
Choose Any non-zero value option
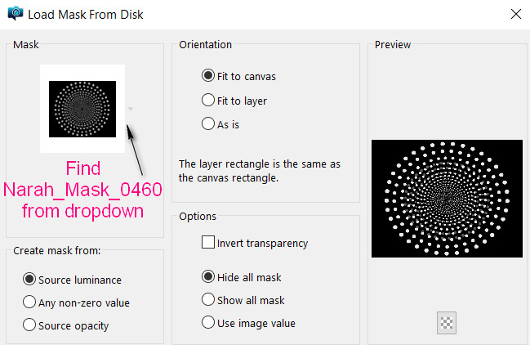(x=30, y=302)
